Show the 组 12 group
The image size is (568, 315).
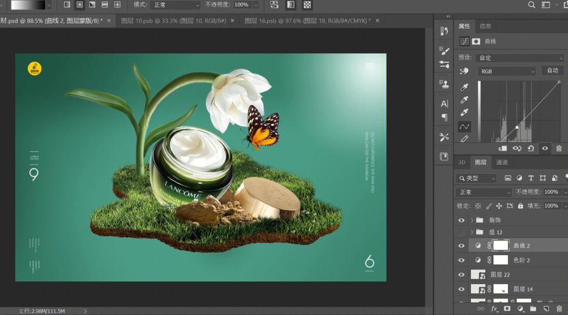pyautogui.click(x=461, y=232)
